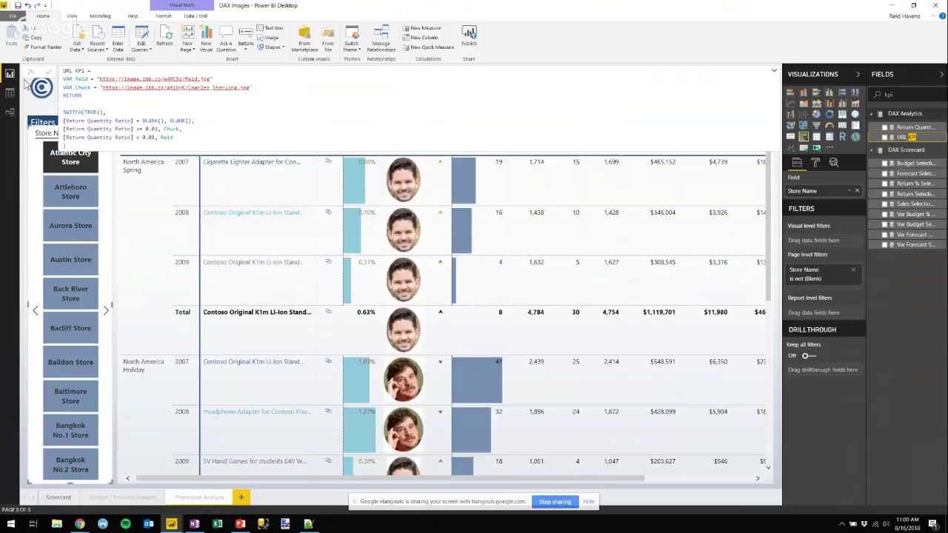Check the Budget Selecti... field checkbox
Image resolution: width=948 pixels, height=533 pixels.
coord(885,163)
